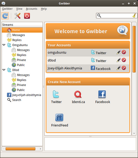The image size is (138, 158).
Task: Edit the Joey-Elijah Alexithymia Facebook account
Action: pos(119,68)
